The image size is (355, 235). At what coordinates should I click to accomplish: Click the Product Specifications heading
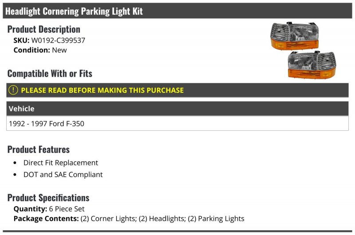pos(48,198)
